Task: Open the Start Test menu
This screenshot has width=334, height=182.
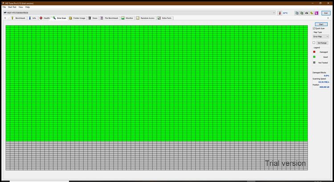Action: 12,7
